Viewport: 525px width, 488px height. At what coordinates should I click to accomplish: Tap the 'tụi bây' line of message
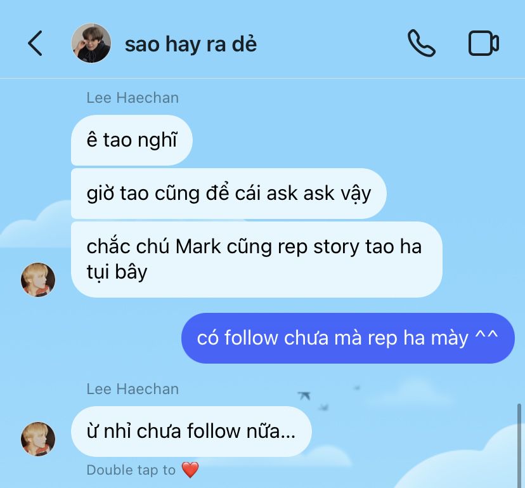coord(117,272)
